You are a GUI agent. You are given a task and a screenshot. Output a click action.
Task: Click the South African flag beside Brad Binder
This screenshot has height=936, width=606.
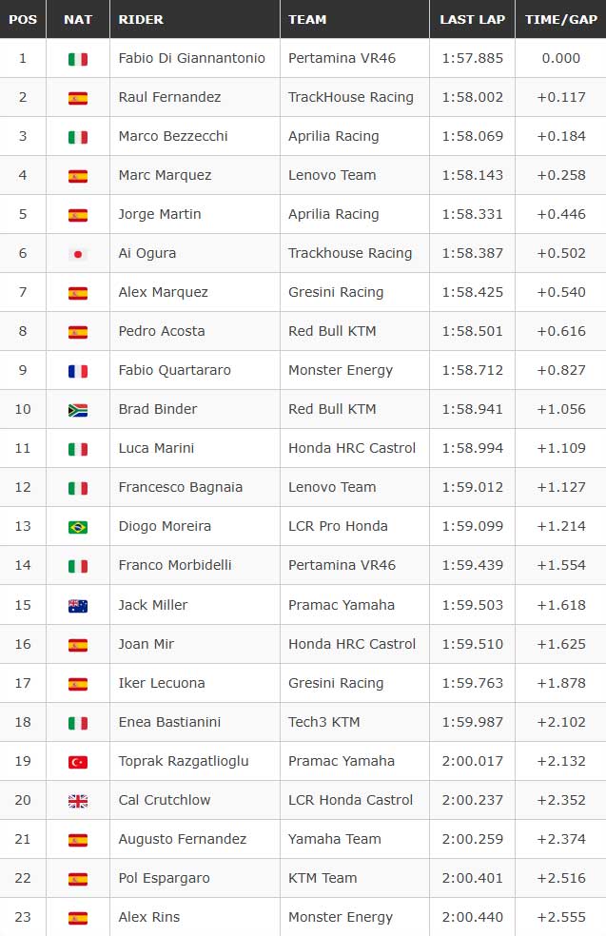[x=78, y=410]
